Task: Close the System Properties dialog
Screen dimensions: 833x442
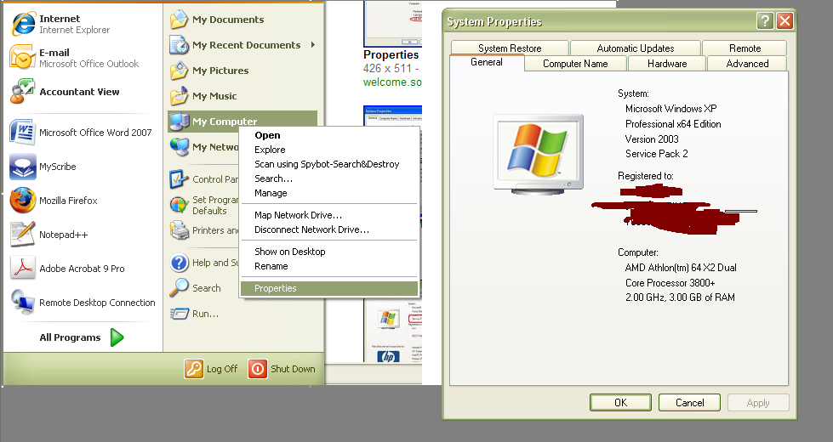Action: (x=785, y=20)
